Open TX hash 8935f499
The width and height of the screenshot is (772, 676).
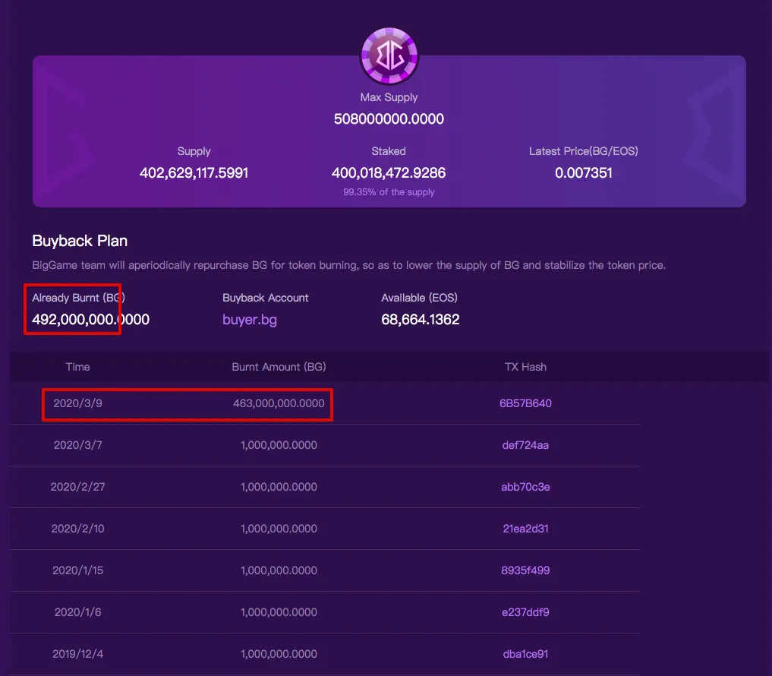pyautogui.click(x=525, y=570)
